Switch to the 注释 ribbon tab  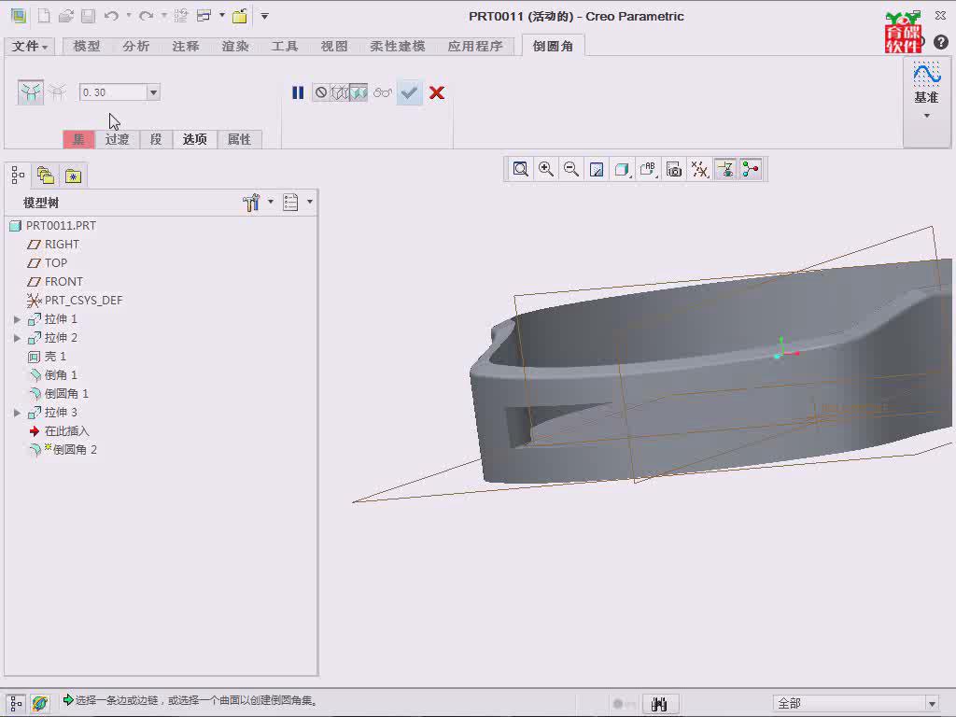pyautogui.click(x=186, y=47)
